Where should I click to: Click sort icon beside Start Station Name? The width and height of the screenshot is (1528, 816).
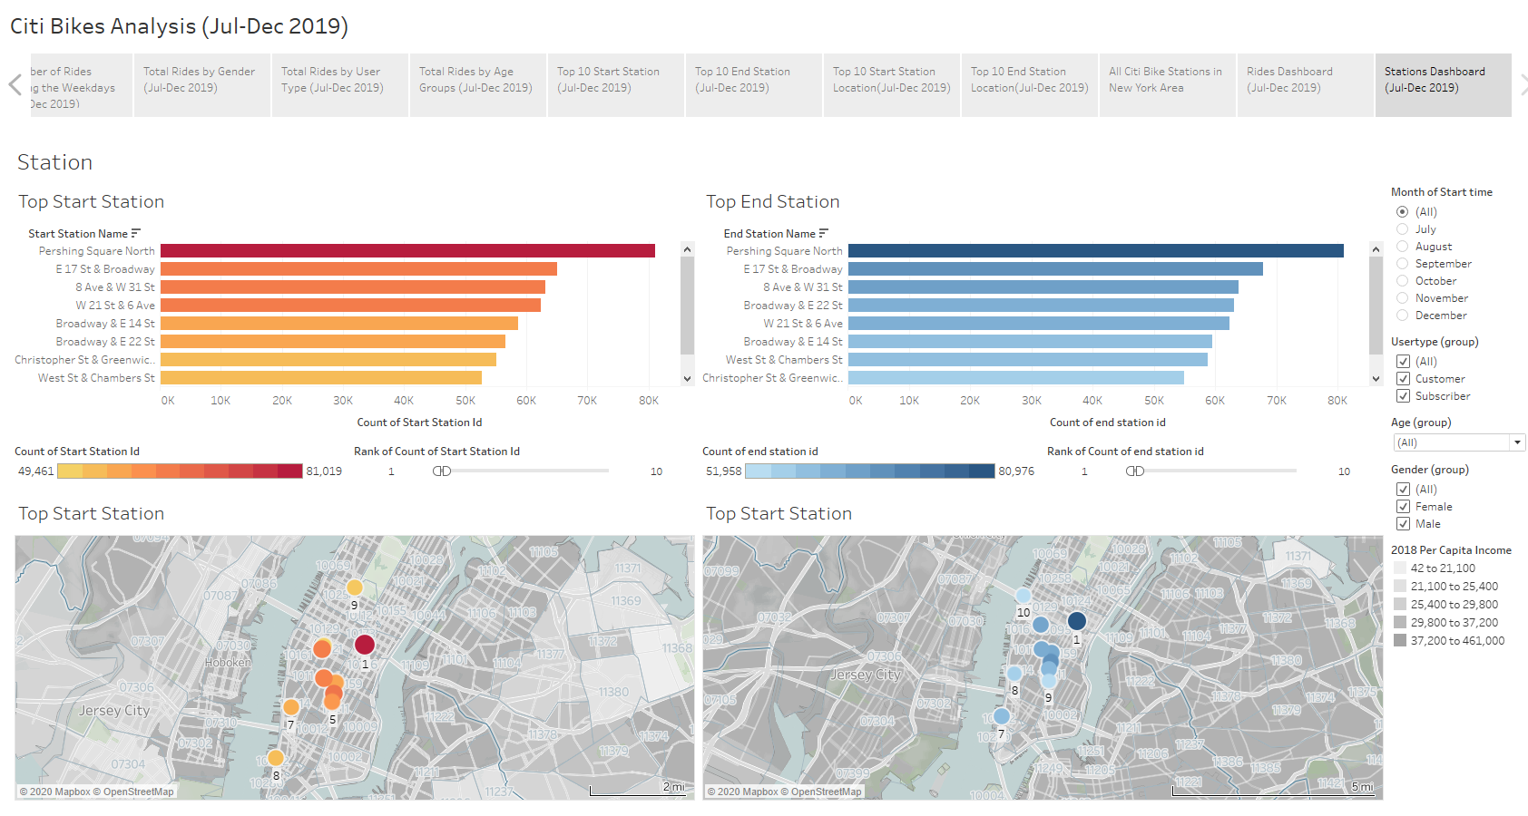136,233
